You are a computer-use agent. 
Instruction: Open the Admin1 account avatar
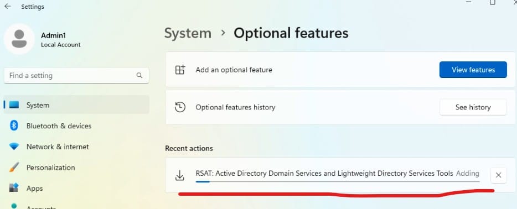pos(19,39)
